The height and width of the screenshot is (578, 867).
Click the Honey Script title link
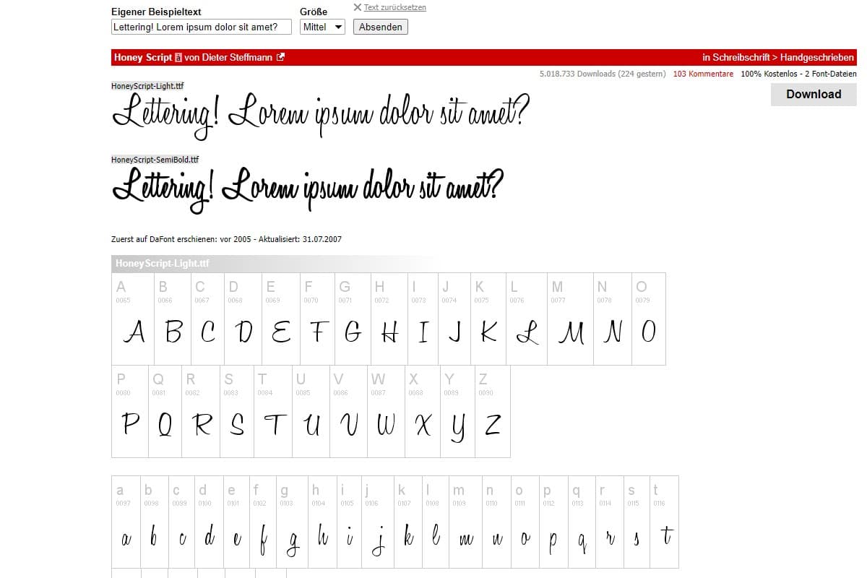[142, 57]
